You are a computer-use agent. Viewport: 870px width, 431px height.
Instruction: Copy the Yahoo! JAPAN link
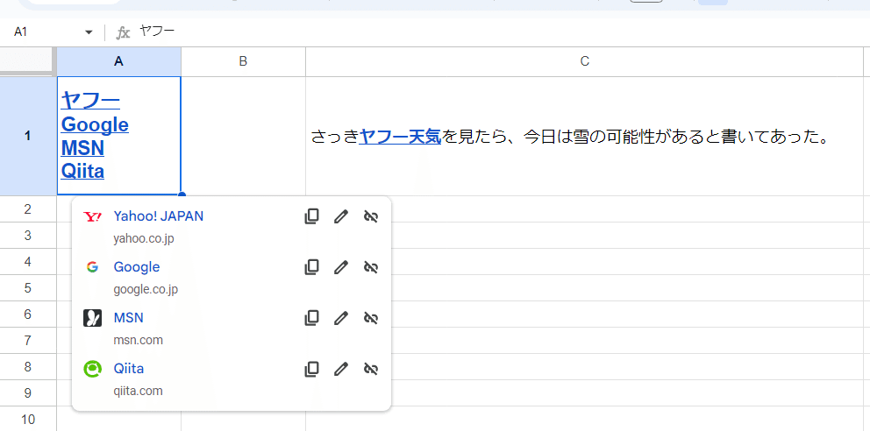pos(312,216)
